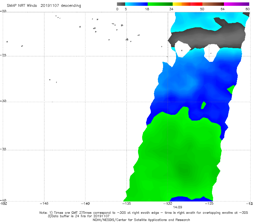Click the longitude label '-135'
Image resolution: width=253 pixels, height=222 pixels.
click(126, 204)
